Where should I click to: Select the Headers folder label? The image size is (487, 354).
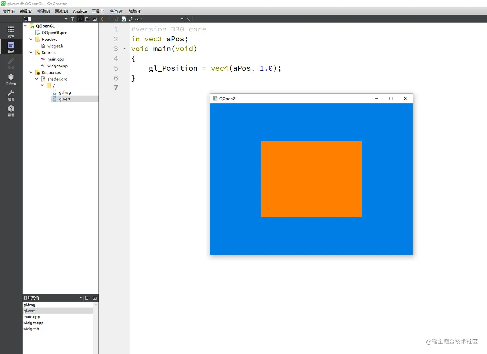[x=49, y=39]
